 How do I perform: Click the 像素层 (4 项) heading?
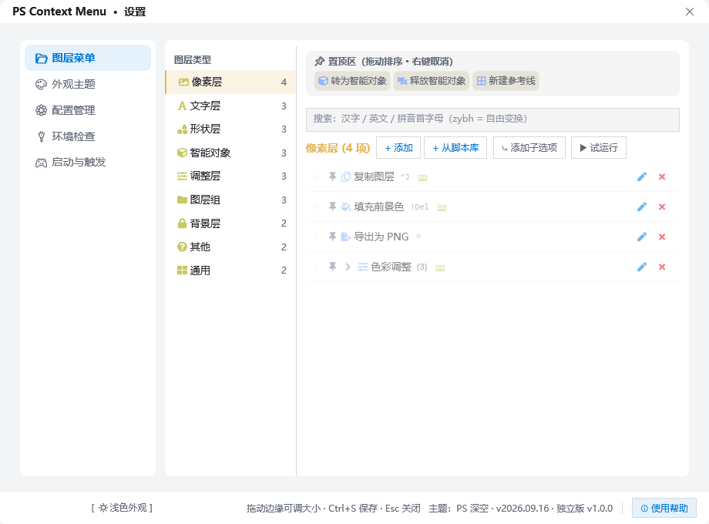click(x=338, y=148)
